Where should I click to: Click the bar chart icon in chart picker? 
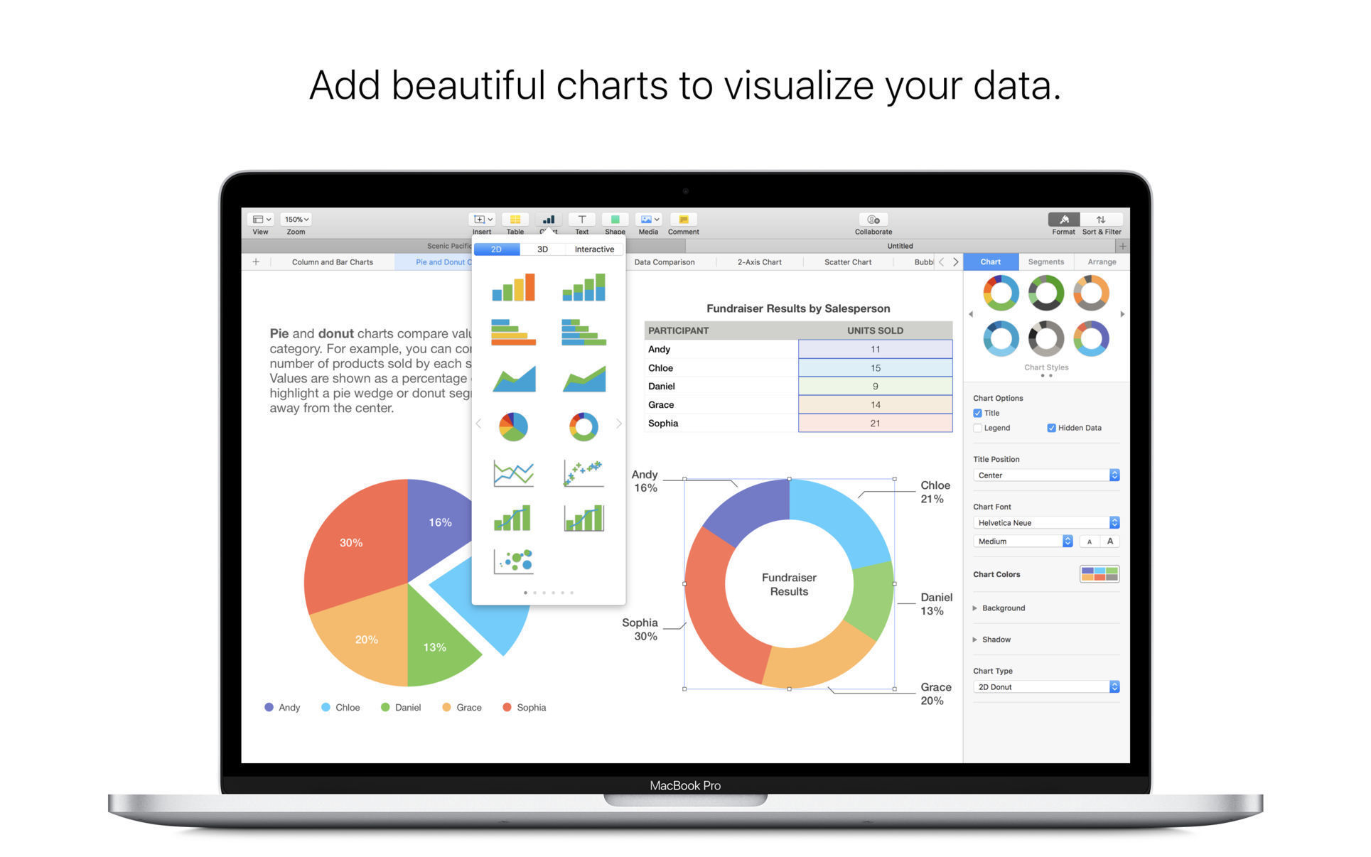(510, 286)
